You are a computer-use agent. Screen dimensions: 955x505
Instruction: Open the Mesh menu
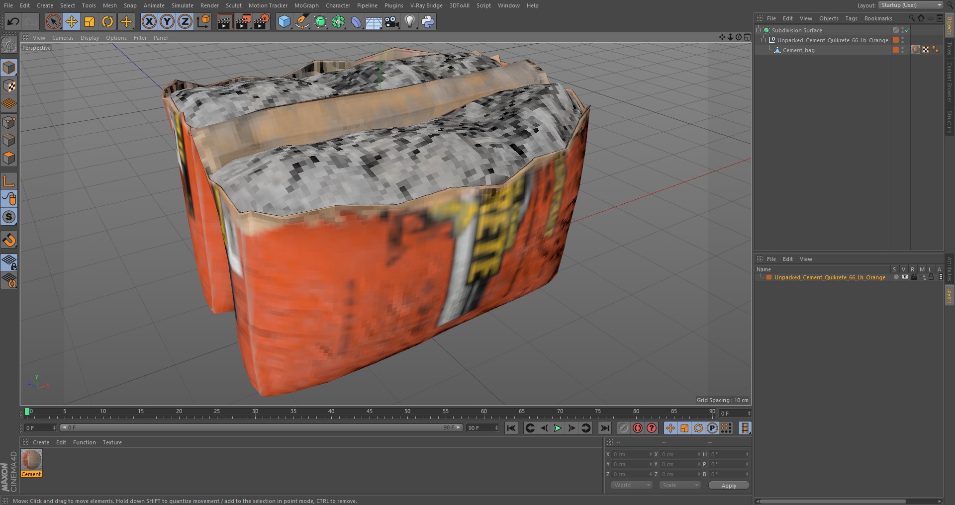click(x=109, y=5)
